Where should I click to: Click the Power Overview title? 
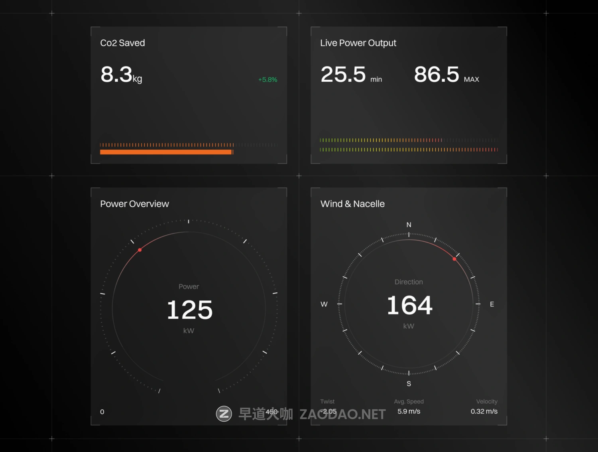click(x=134, y=204)
